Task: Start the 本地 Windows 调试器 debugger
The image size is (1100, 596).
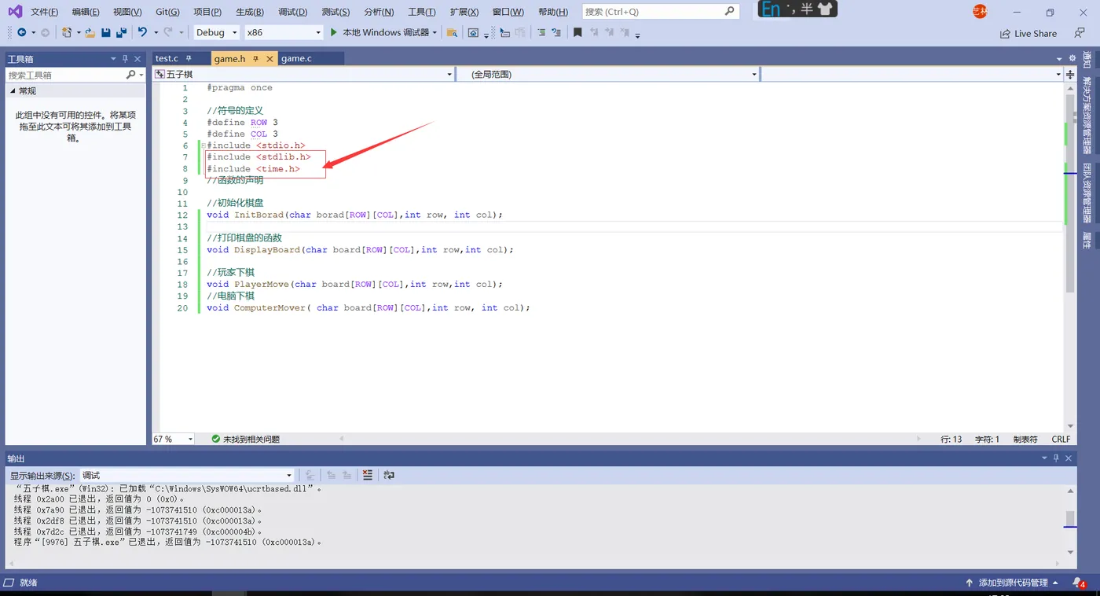Action: (382, 32)
